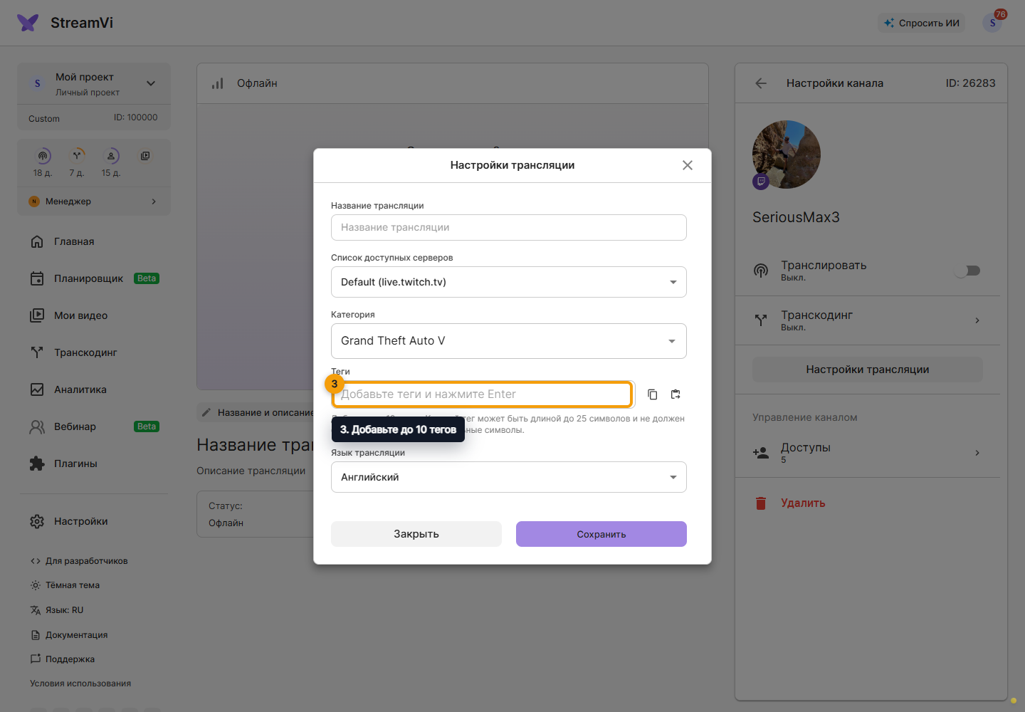The width and height of the screenshot is (1025, 712).
Task: Expand the Менеджер row chevron
Action: [154, 201]
